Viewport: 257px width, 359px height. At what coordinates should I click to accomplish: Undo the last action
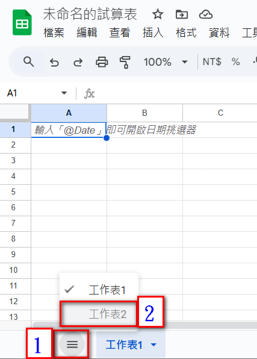54,62
